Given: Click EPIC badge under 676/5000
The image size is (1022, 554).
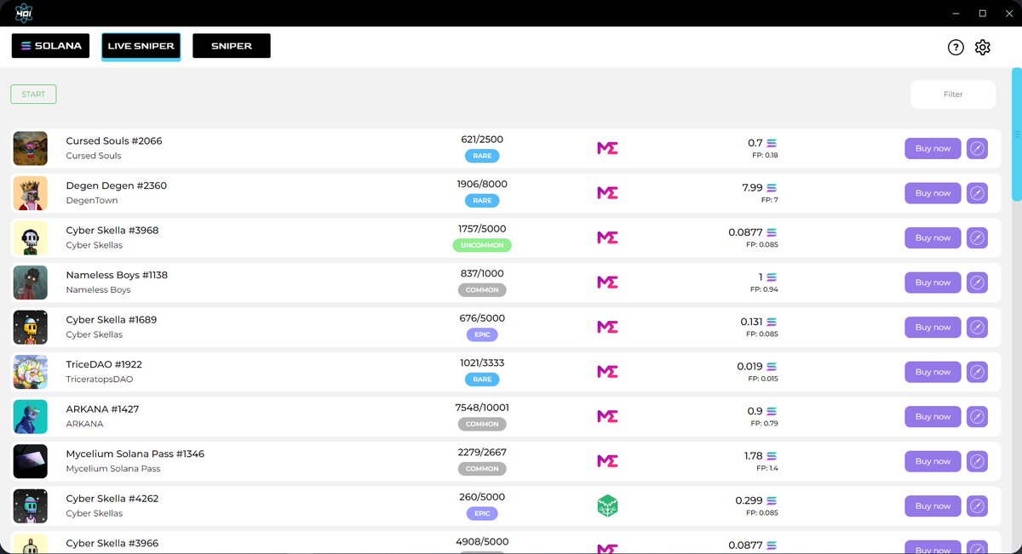Looking at the screenshot, I should coord(482,334).
